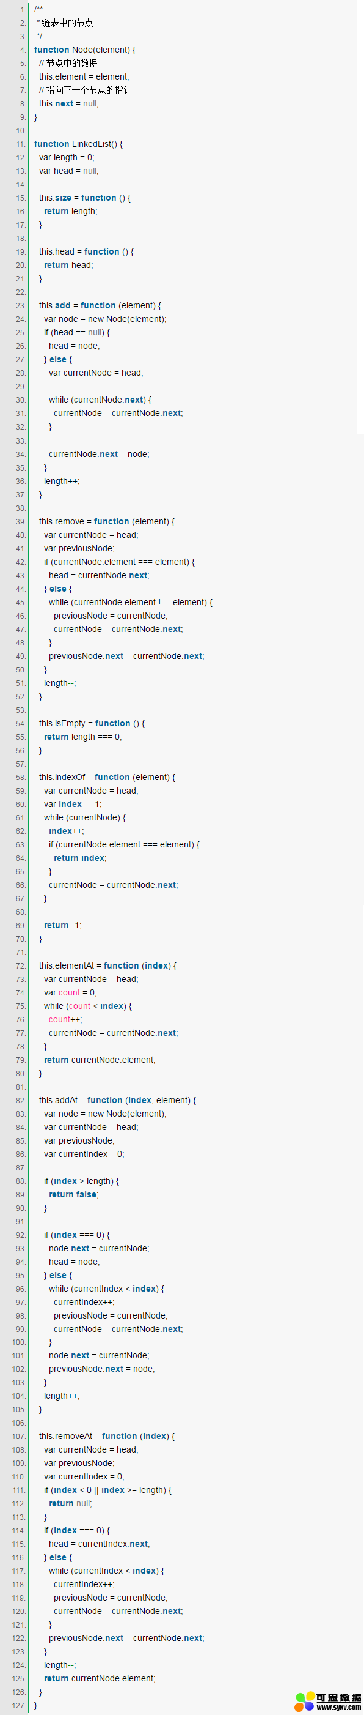Screen dimensions: 364x1715
Task: Click line number 107 in gutter
Action: 20,1436
